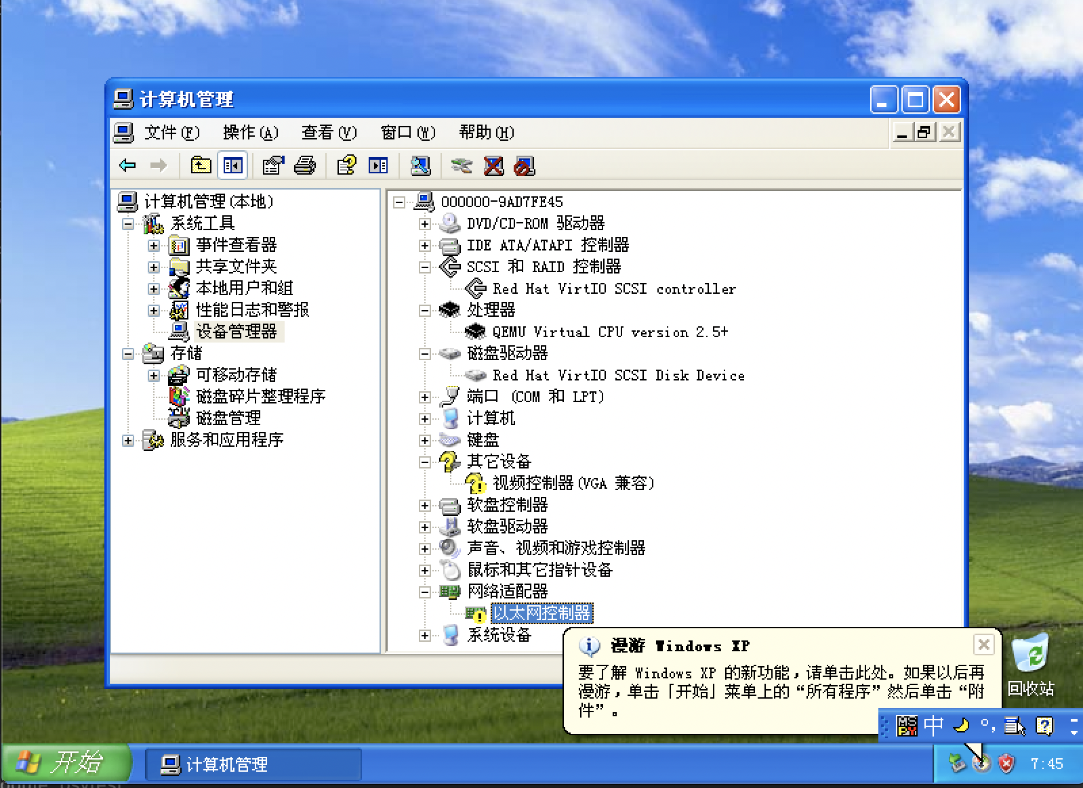The height and width of the screenshot is (788, 1083).
Task: Collapse the 系统工具 tree node
Action: tap(128, 223)
